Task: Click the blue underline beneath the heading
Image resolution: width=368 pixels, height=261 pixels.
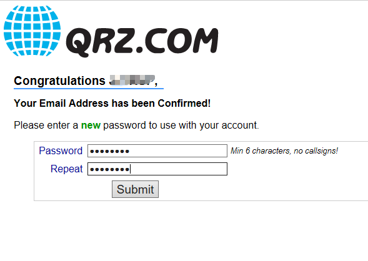Action: pyautogui.click(x=89, y=89)
